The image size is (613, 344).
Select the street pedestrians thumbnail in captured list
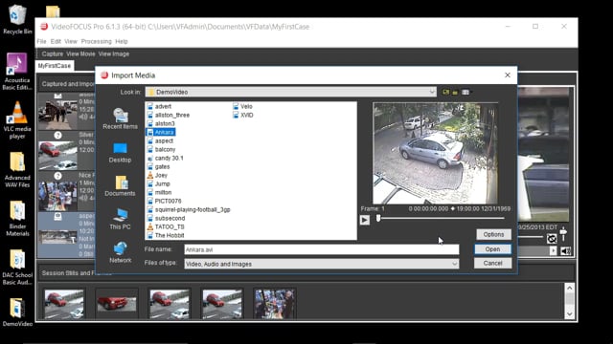click(x=57, y=114)
